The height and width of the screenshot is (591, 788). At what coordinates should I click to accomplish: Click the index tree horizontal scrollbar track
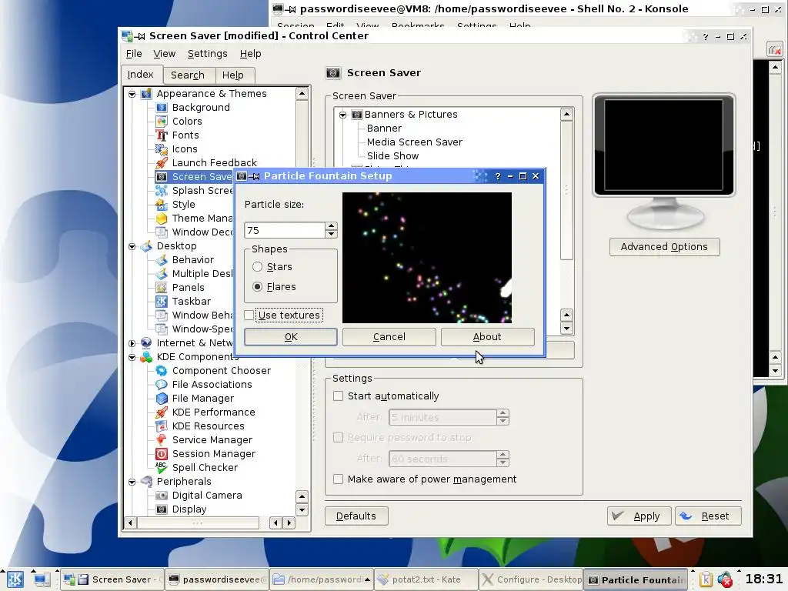198,523
